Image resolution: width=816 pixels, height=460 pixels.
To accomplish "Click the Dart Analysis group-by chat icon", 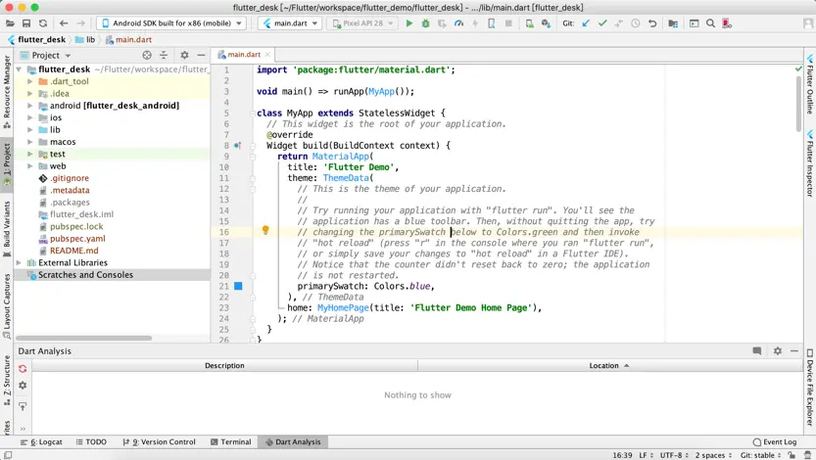I will [756, 350].
